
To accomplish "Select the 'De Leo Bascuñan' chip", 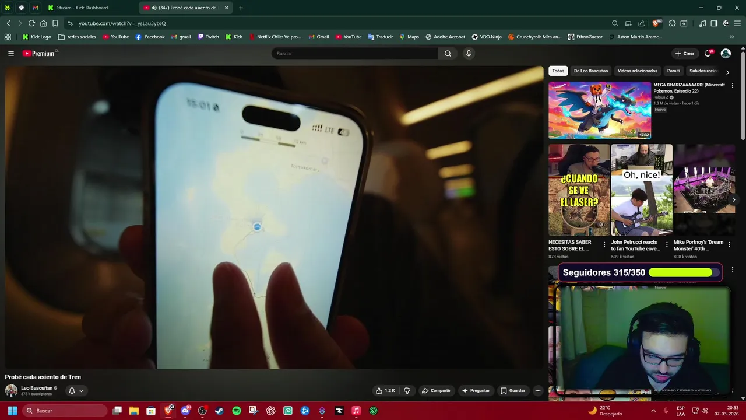I will [591, 71].
